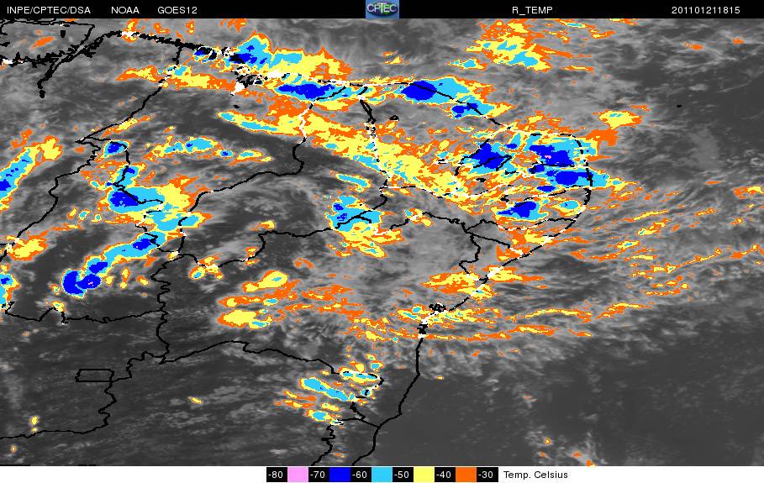Viewport: 764px width, 483px height.
Task: Select the pink -80 to -70 legend swatch
Action: [x=298, y=475]
